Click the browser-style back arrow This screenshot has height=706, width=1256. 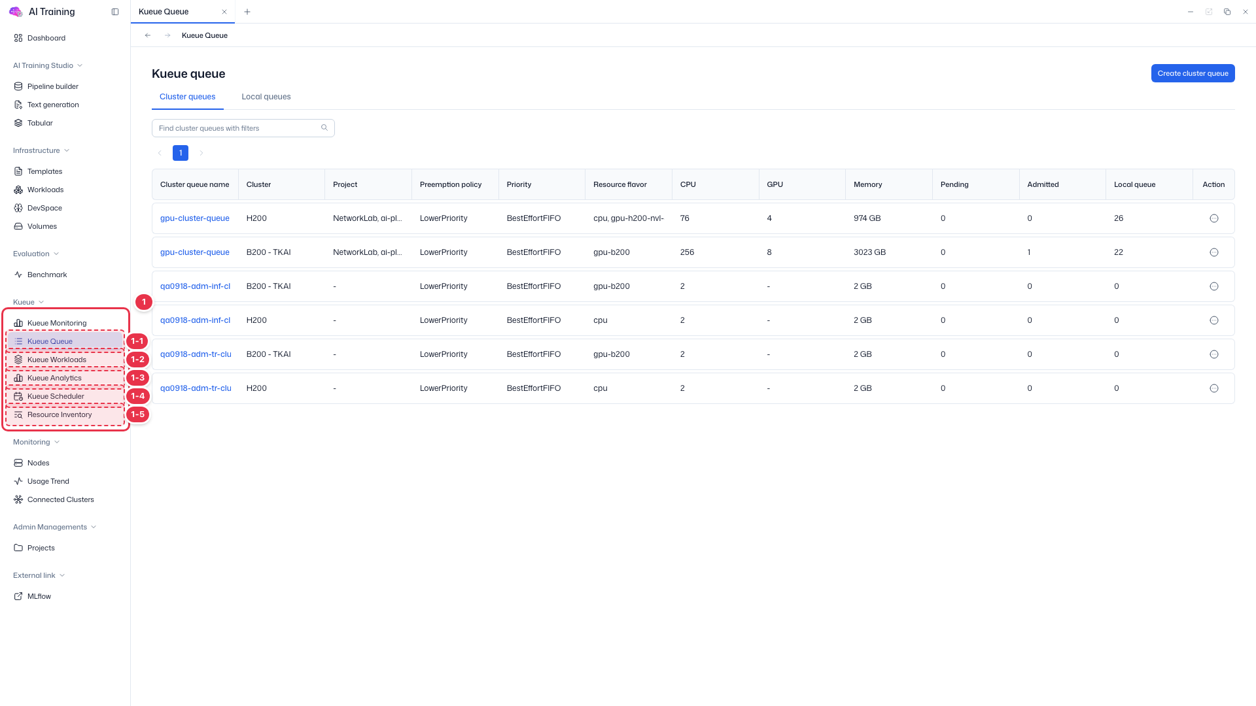[148, 35]
